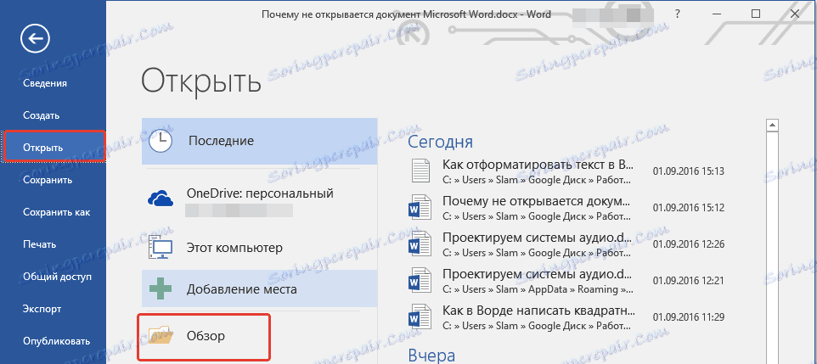Image resolution: width=817 pixels, height=364 pixels.
Task: Click the clock icon beside Последние
Action: coord(161,141)
